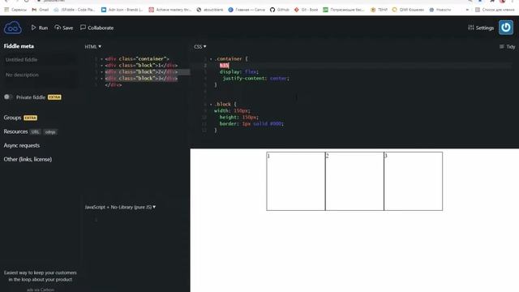This screenshot has height=292, width=519.
Task: Open the Список для чтения reading list
Action: [x=495, y=10]
